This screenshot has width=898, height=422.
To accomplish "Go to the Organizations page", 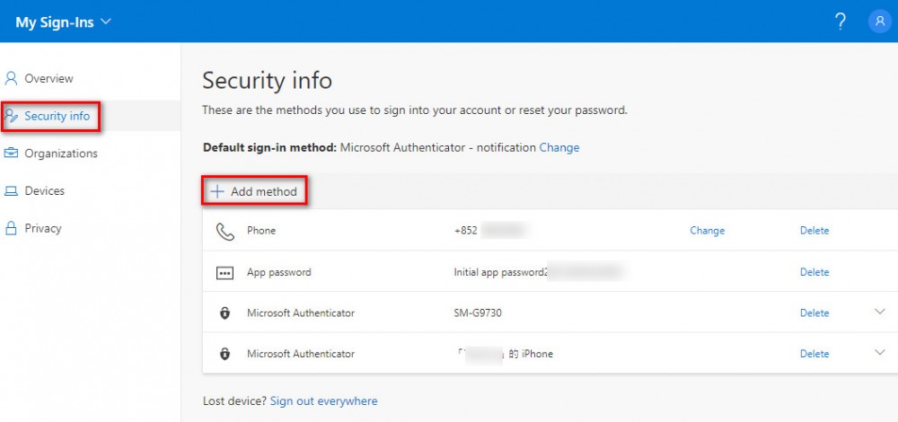I will (61, 154).
